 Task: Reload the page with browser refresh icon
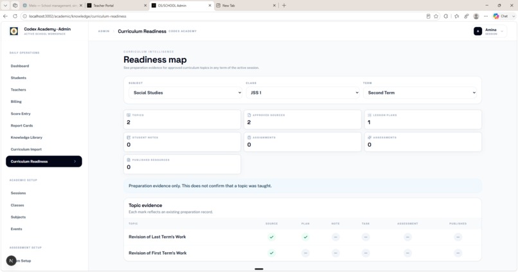[15, 16]
